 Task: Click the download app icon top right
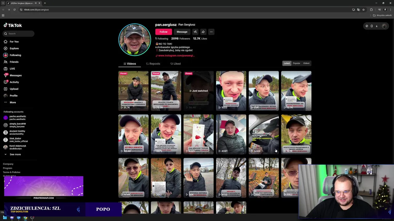pos(376,26)
